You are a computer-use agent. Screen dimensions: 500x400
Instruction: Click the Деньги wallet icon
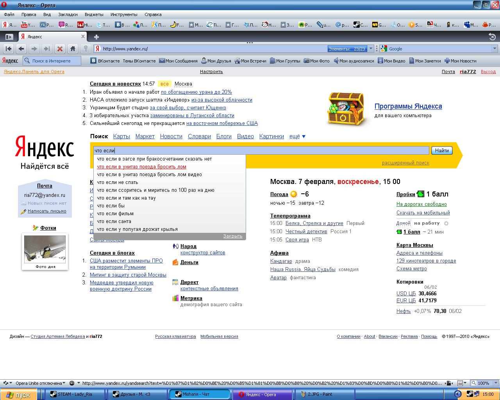[x=175, y=262]
